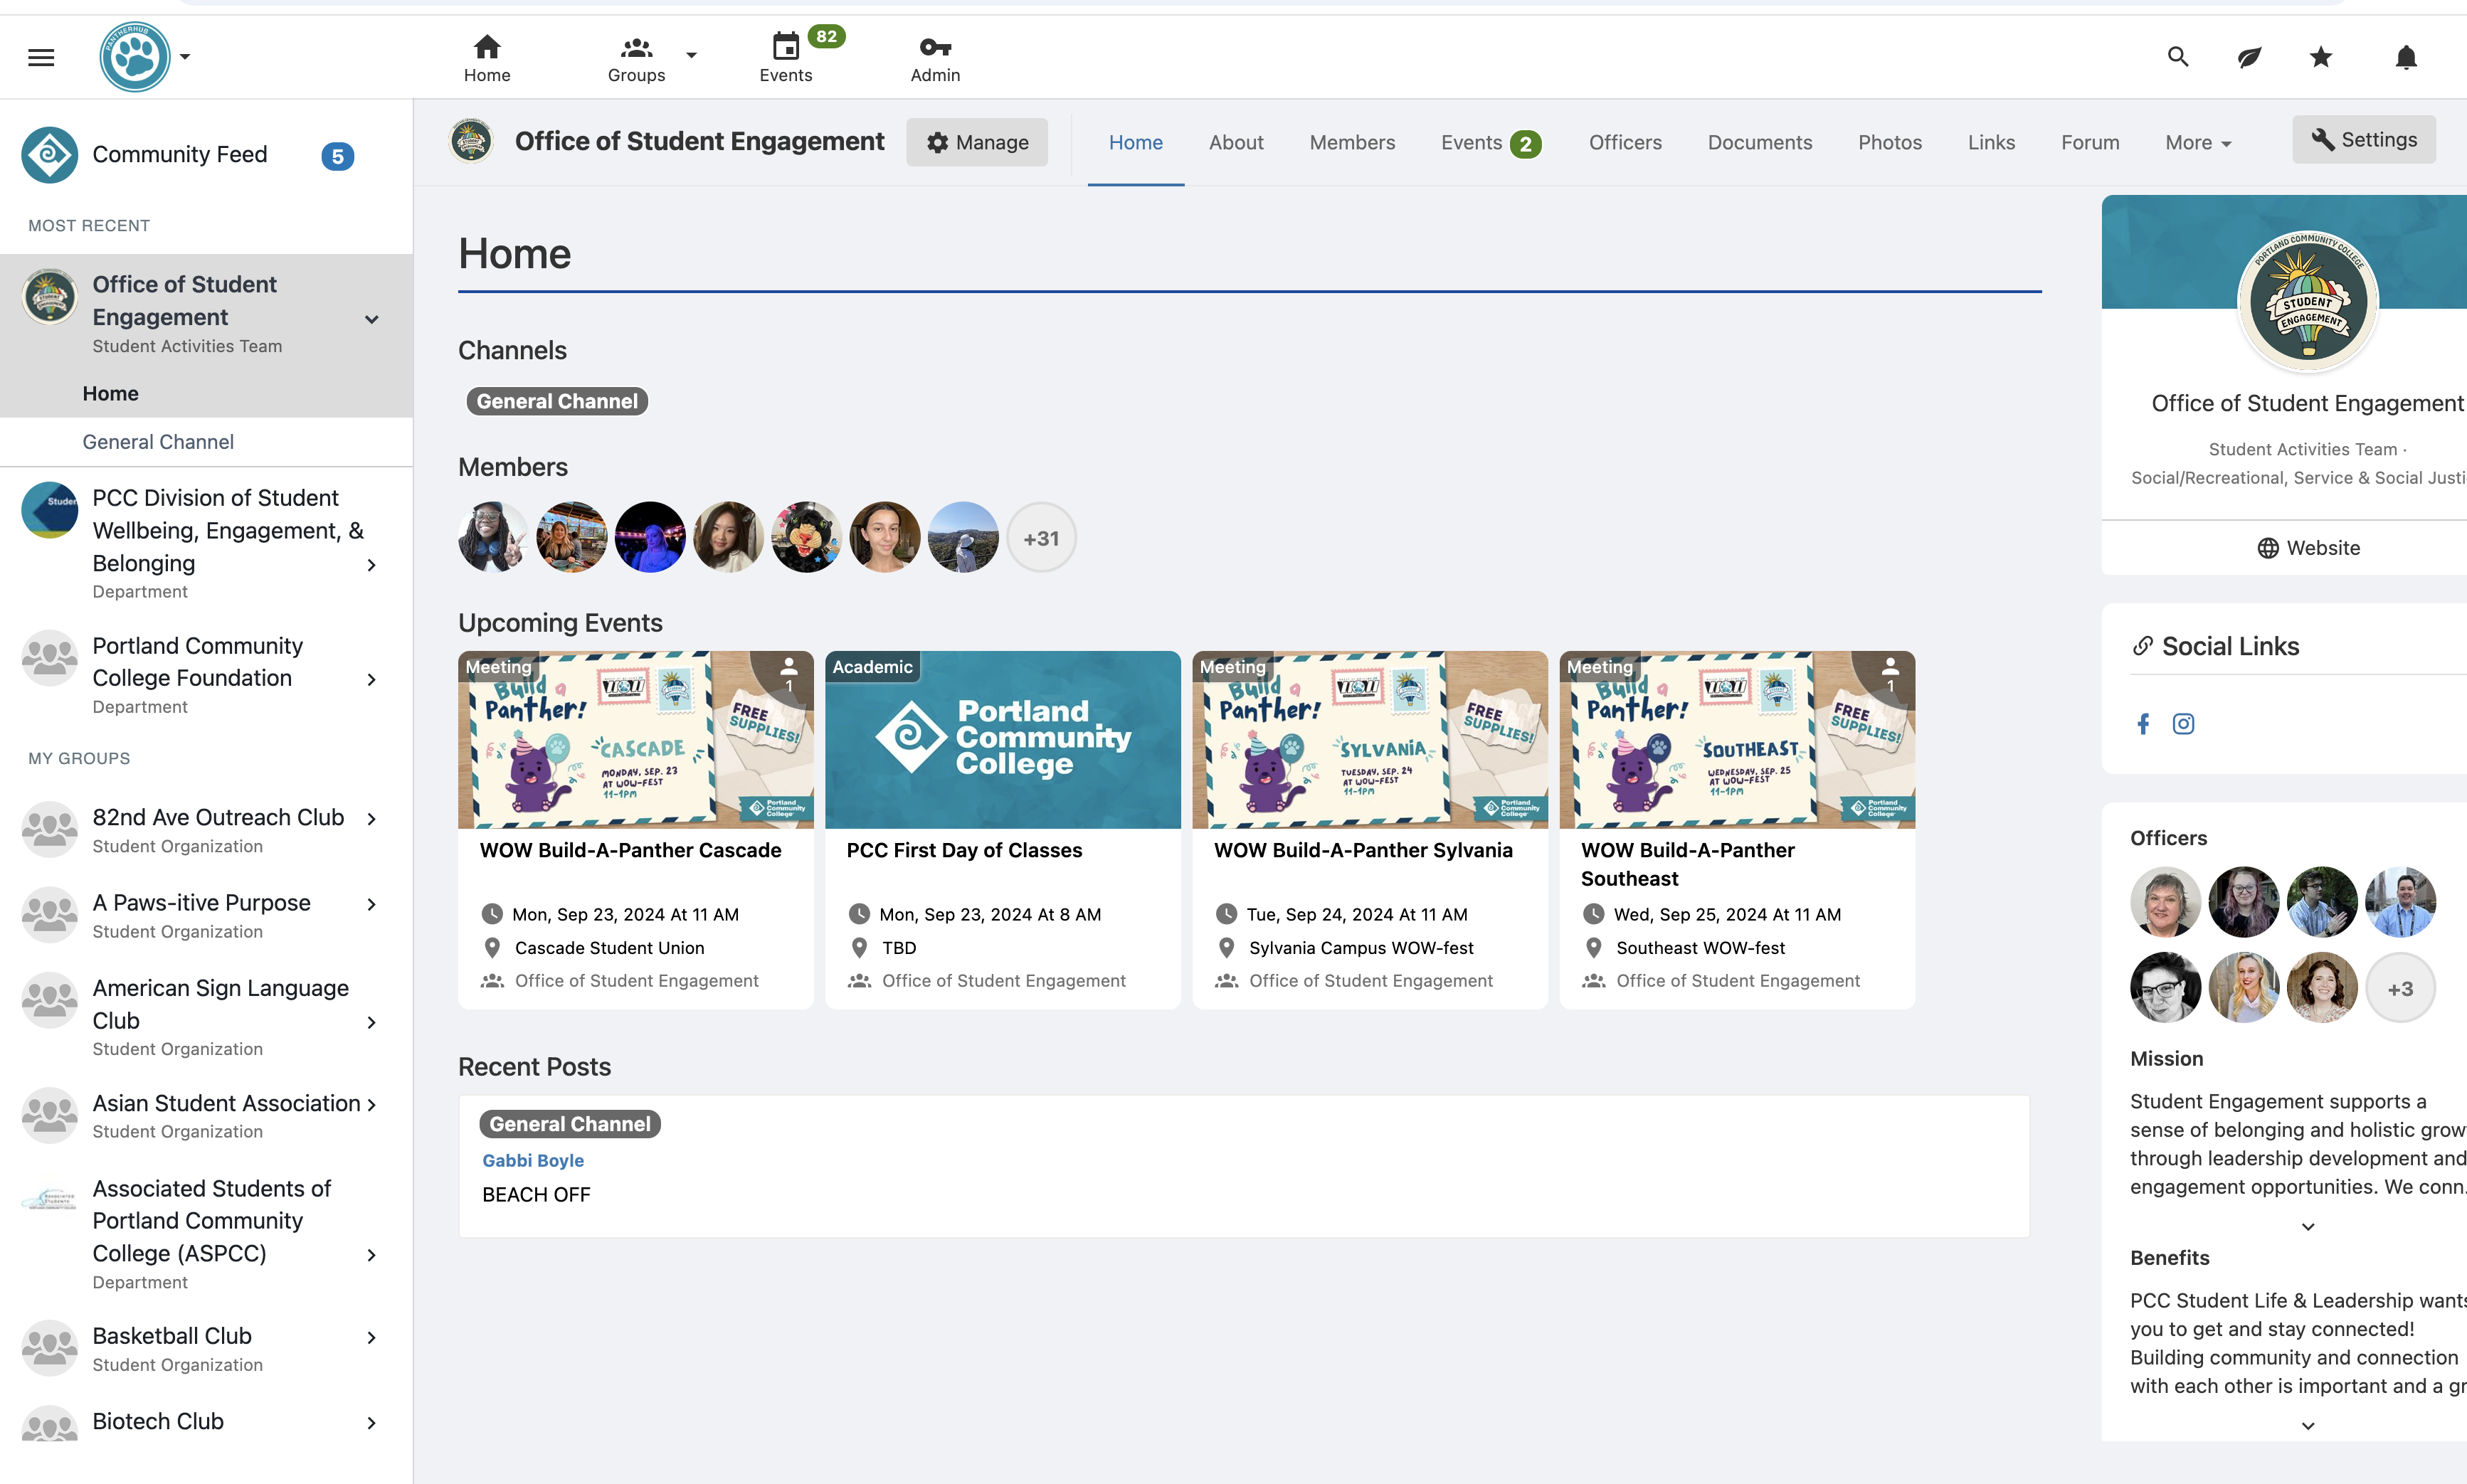The width and height of the screenshot is (2467, 1484).
Task: Open the group's Instagram page
Action: tap(2184, 723)
